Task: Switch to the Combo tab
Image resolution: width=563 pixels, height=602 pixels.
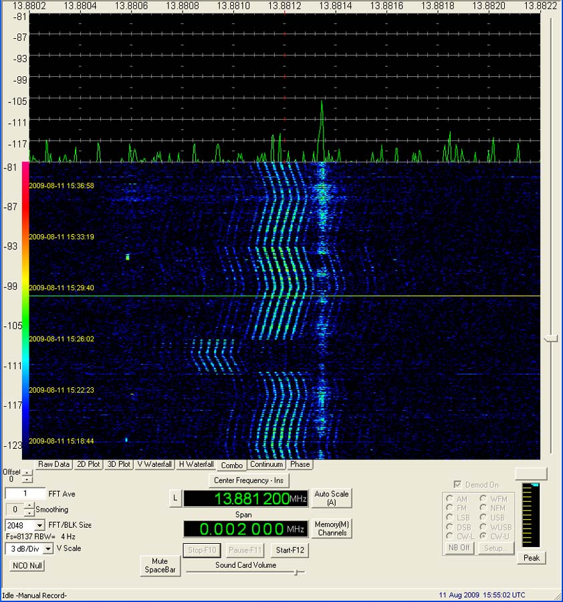Action: 232,466
